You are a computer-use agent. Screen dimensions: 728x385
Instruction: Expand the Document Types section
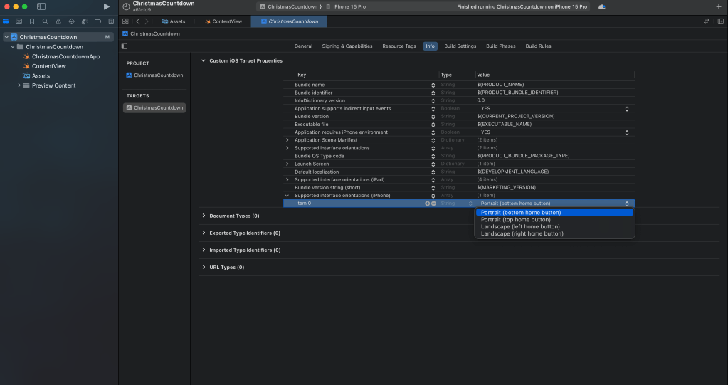[204, 216]
